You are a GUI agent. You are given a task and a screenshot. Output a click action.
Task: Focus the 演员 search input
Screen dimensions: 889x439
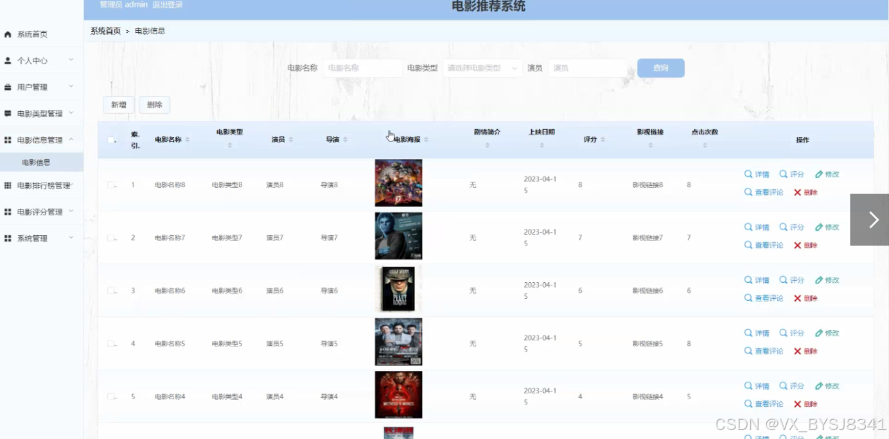(587, 68)
